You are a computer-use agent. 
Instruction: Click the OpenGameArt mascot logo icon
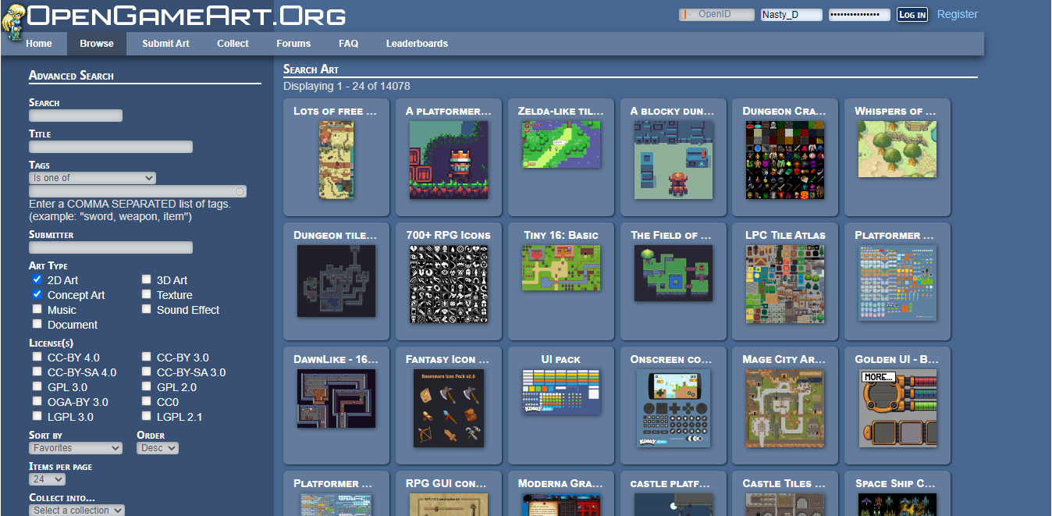(x=12, y=21)
